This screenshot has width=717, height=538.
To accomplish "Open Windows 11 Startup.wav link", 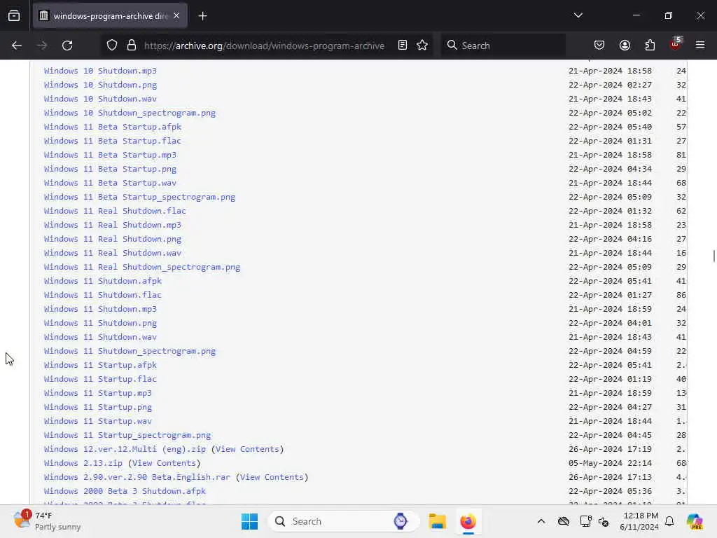I will (98, 421).
